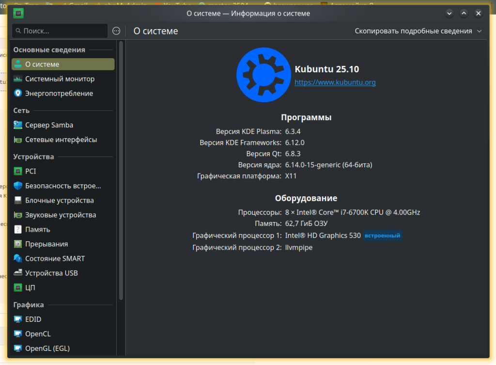Viewport: 496px width, 365px height.
Task: Open 'Безопасность встрое...' page
Action: pos(63,186)
